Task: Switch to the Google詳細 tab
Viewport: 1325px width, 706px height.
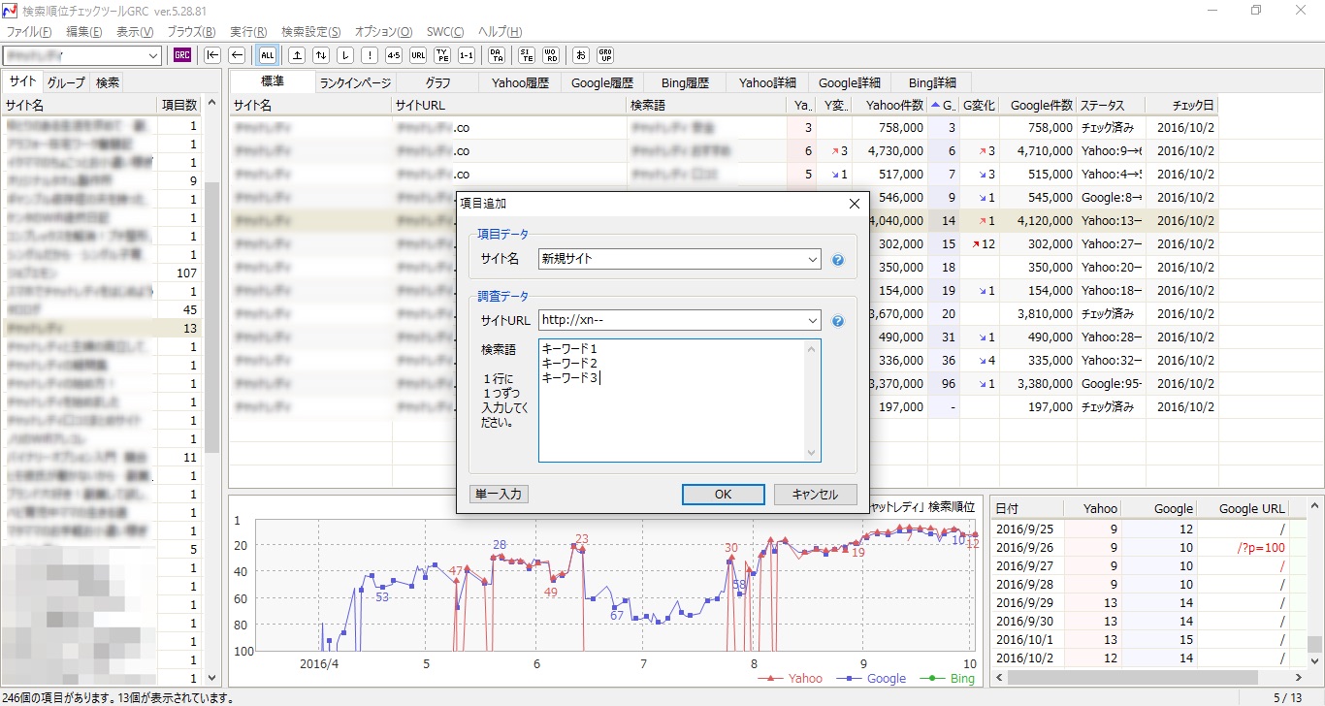Action: (850, 83)
